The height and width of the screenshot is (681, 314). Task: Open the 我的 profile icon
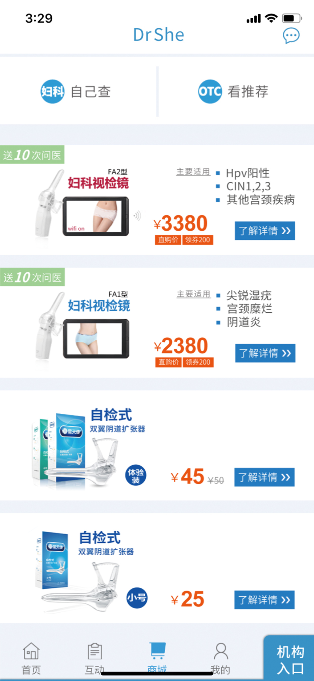point(221,651)
